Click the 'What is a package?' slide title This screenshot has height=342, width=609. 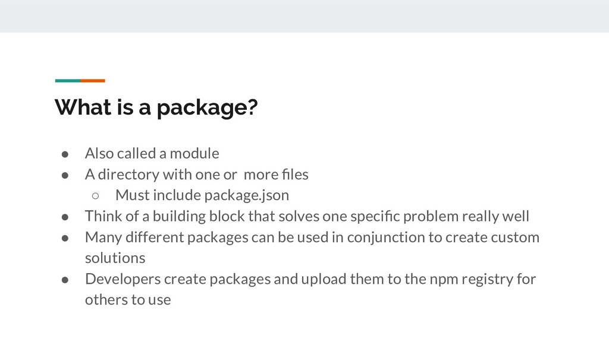pyautogui.click(x=156, y=107)
